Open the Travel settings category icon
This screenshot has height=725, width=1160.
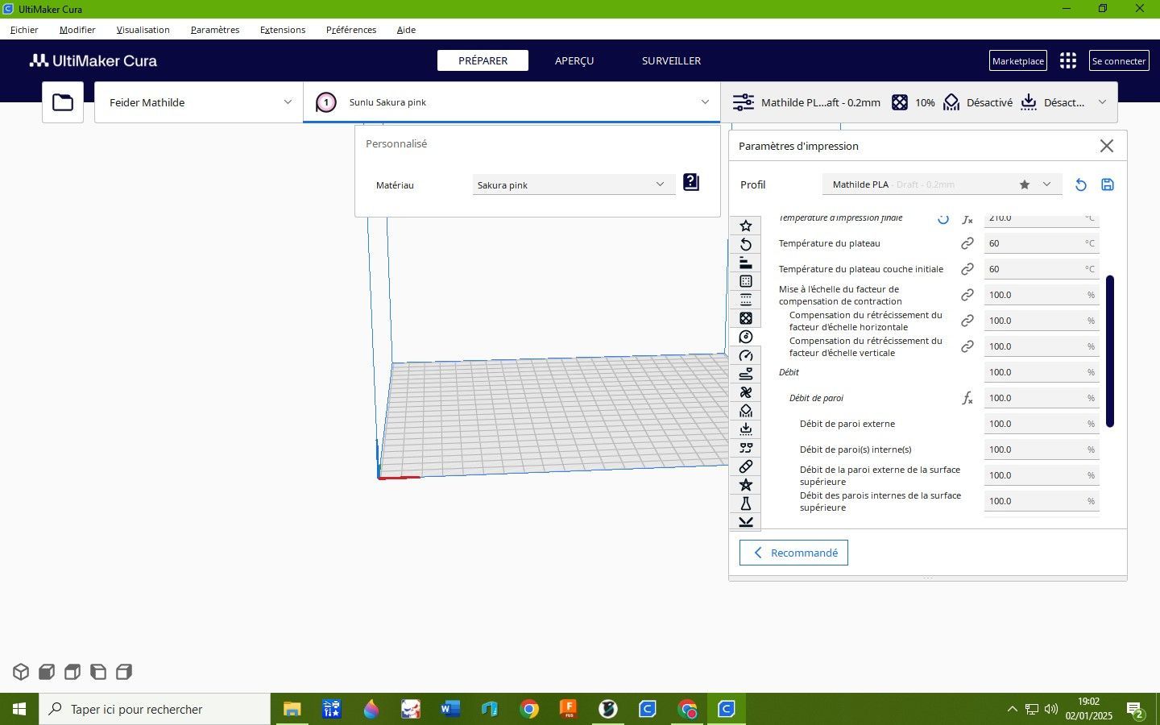[746, 374]
